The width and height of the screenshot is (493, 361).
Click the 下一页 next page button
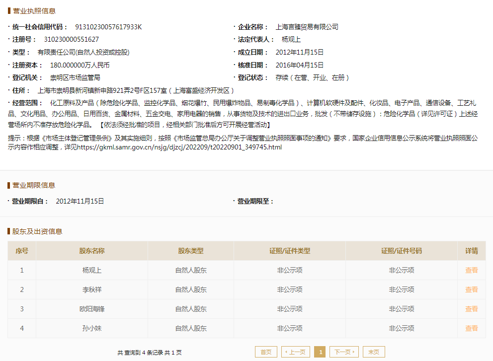344,352
